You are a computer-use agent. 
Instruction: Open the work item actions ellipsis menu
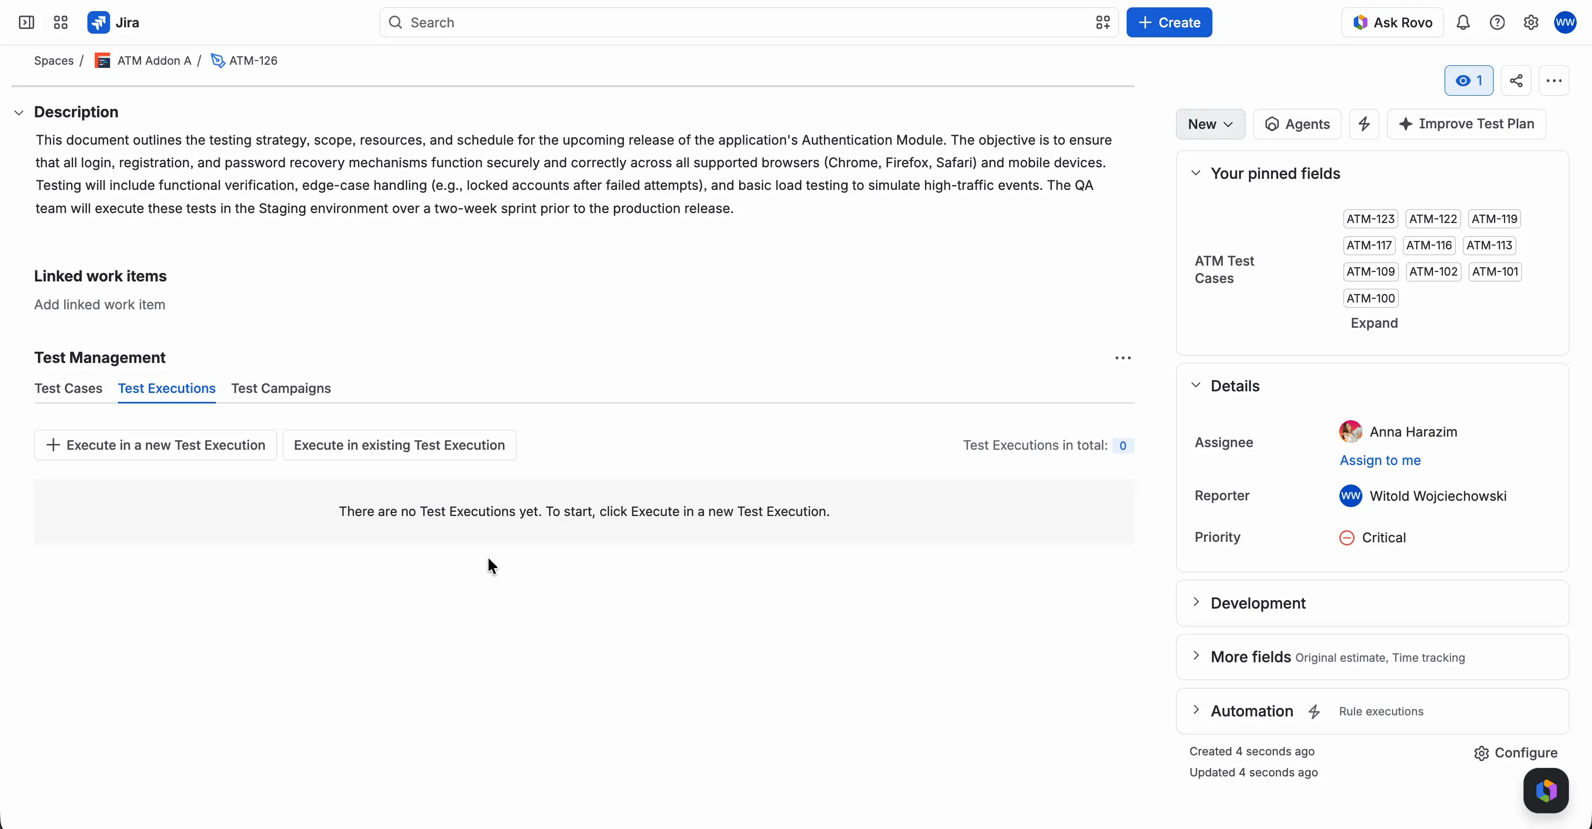point(1554,81)
